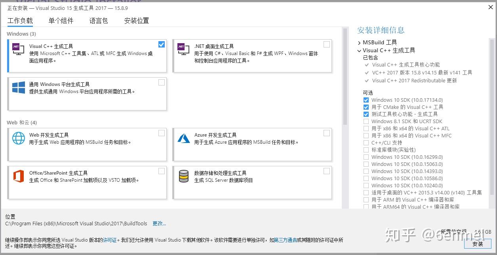Click Visual C++ 2017 Redistributable 更新 item
Viewport: 497px width, 255px height.
(x=415, y=81)
